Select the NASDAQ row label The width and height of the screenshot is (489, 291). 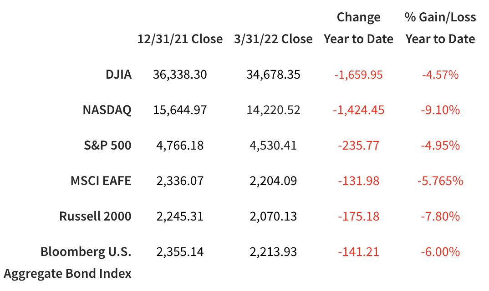(x=107, y=110)
